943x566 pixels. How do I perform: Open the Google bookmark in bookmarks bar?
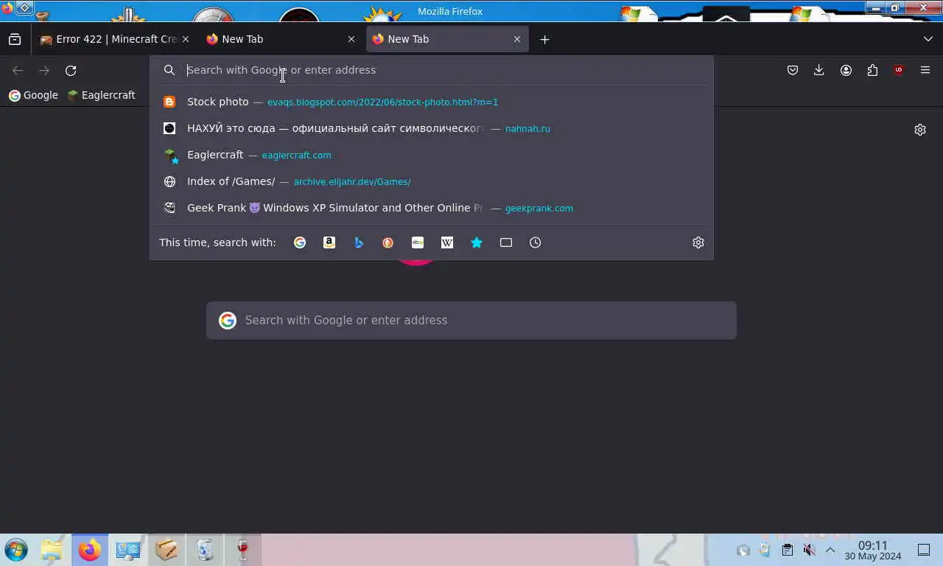coord(33,95)
